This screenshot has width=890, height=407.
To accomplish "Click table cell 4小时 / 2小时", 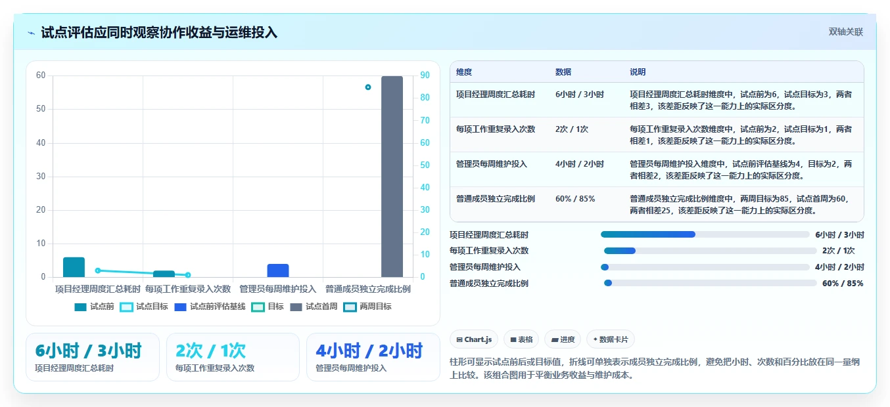I will pyautogui.click(x=580, y=164).
